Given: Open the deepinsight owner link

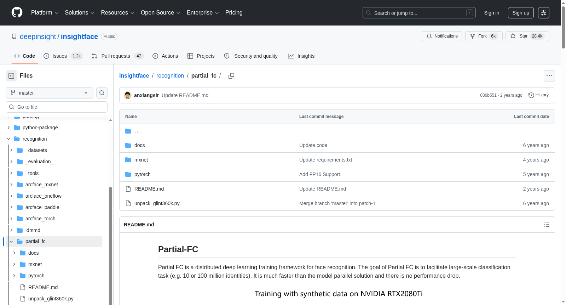Looking at the screenshot, I should [38, 36].
